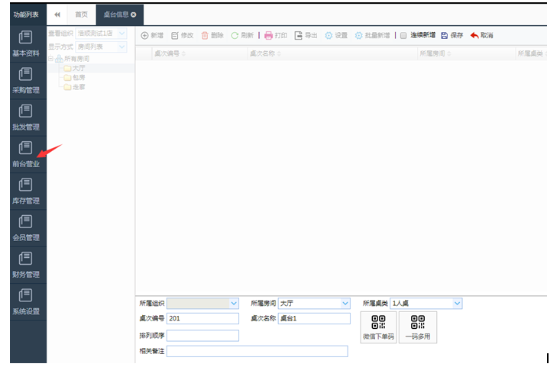Click the 保存 save button
The height and width of the screenshot is (367, 560).
click(x=452, y=35)
